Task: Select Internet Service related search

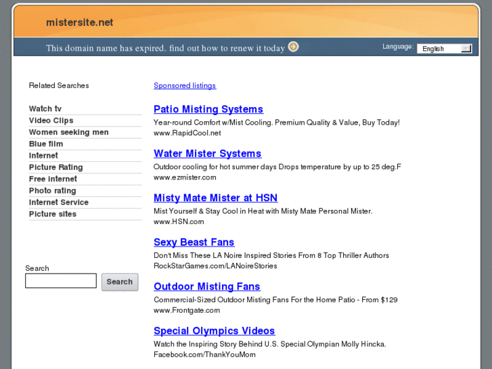Action: [x=59, y=202]
